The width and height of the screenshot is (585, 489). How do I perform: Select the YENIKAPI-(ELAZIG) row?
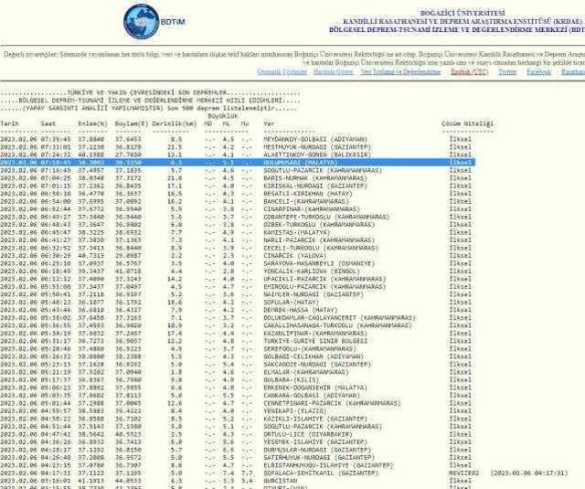tap(238, 411)
